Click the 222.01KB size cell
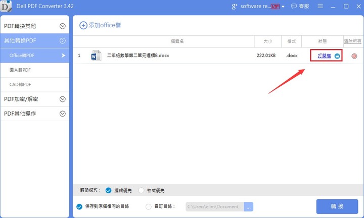 [x=266, y=56]
